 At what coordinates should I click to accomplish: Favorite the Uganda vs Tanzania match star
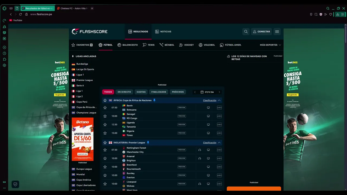click(x=105, y=125)
